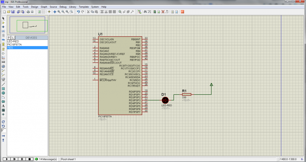This screenshot has width=306, height=162.
Task: Select the selection arrow tool
Action: (x=3, y=19)
